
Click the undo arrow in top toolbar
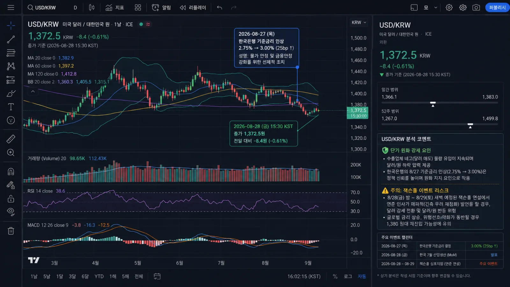(219, 8)
